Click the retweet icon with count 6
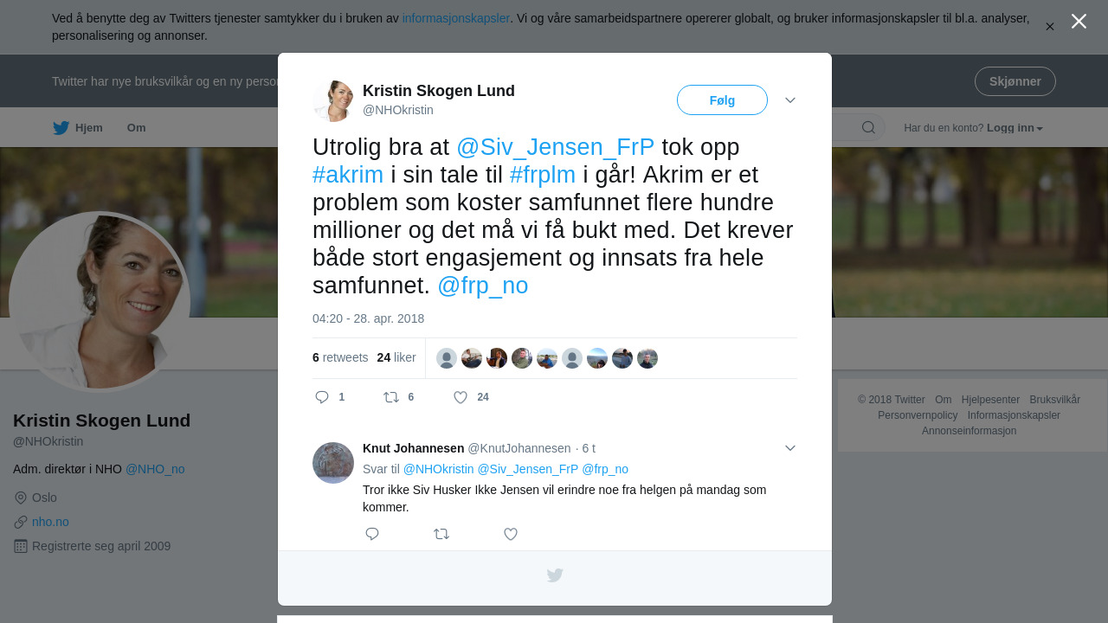Image resolution: width=1108 pixels, height=623 pixels. [391, 397]
